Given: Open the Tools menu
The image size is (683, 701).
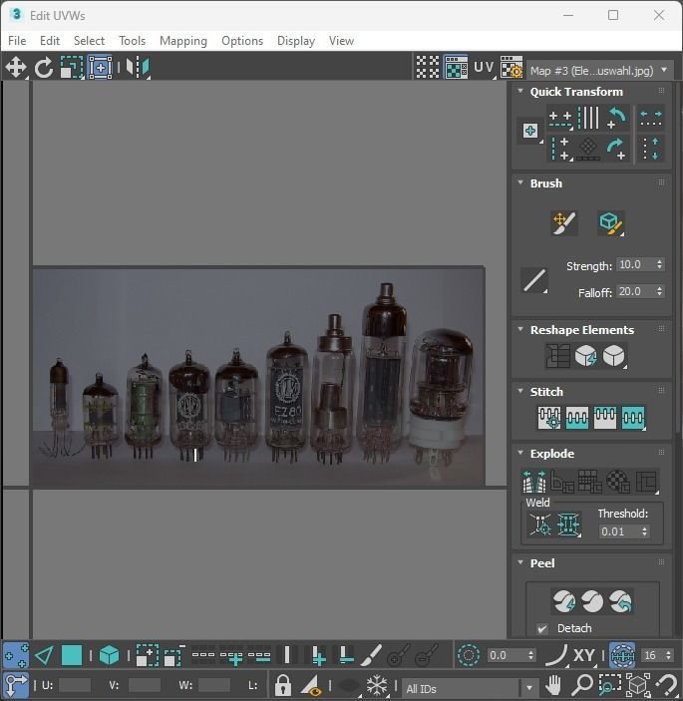Looking at the screenshot, I should [133, 41].
